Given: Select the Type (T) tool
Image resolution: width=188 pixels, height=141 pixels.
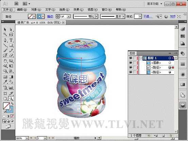Looking at the screenshot, I should tap(11, 40).
